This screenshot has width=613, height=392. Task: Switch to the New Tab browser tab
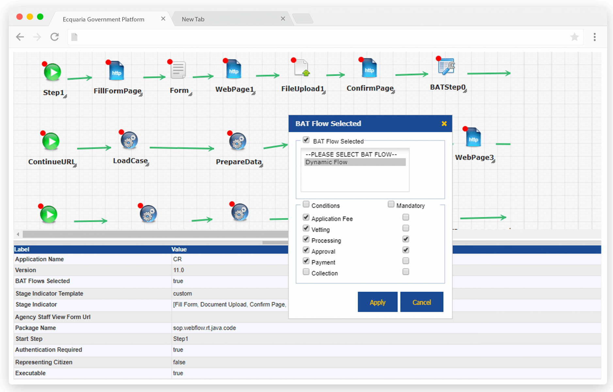coord(193,19)
